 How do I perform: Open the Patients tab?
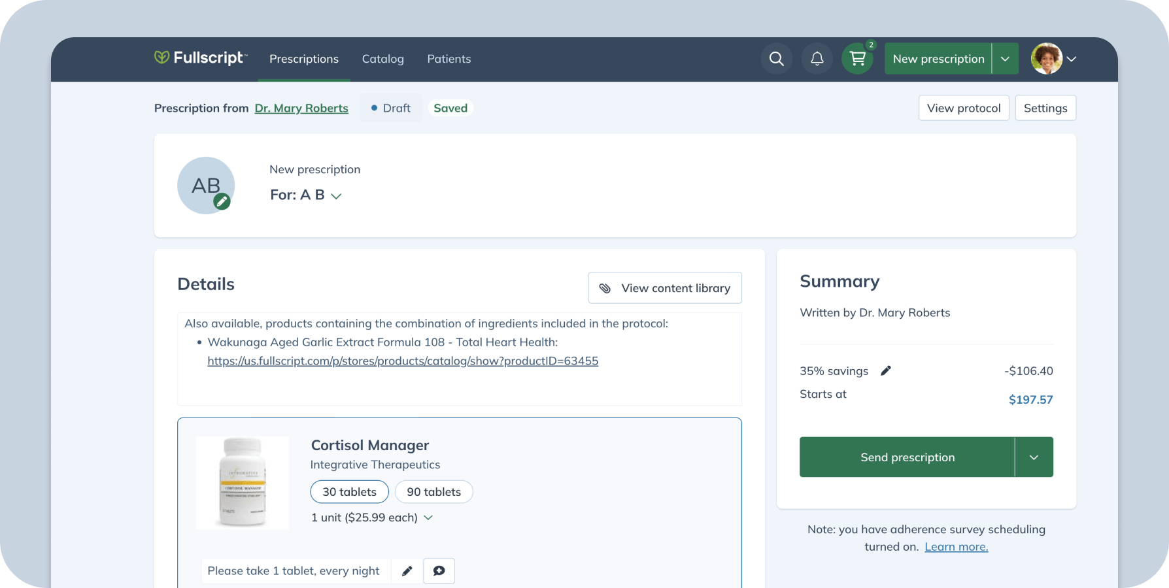(x=449, y=59)
